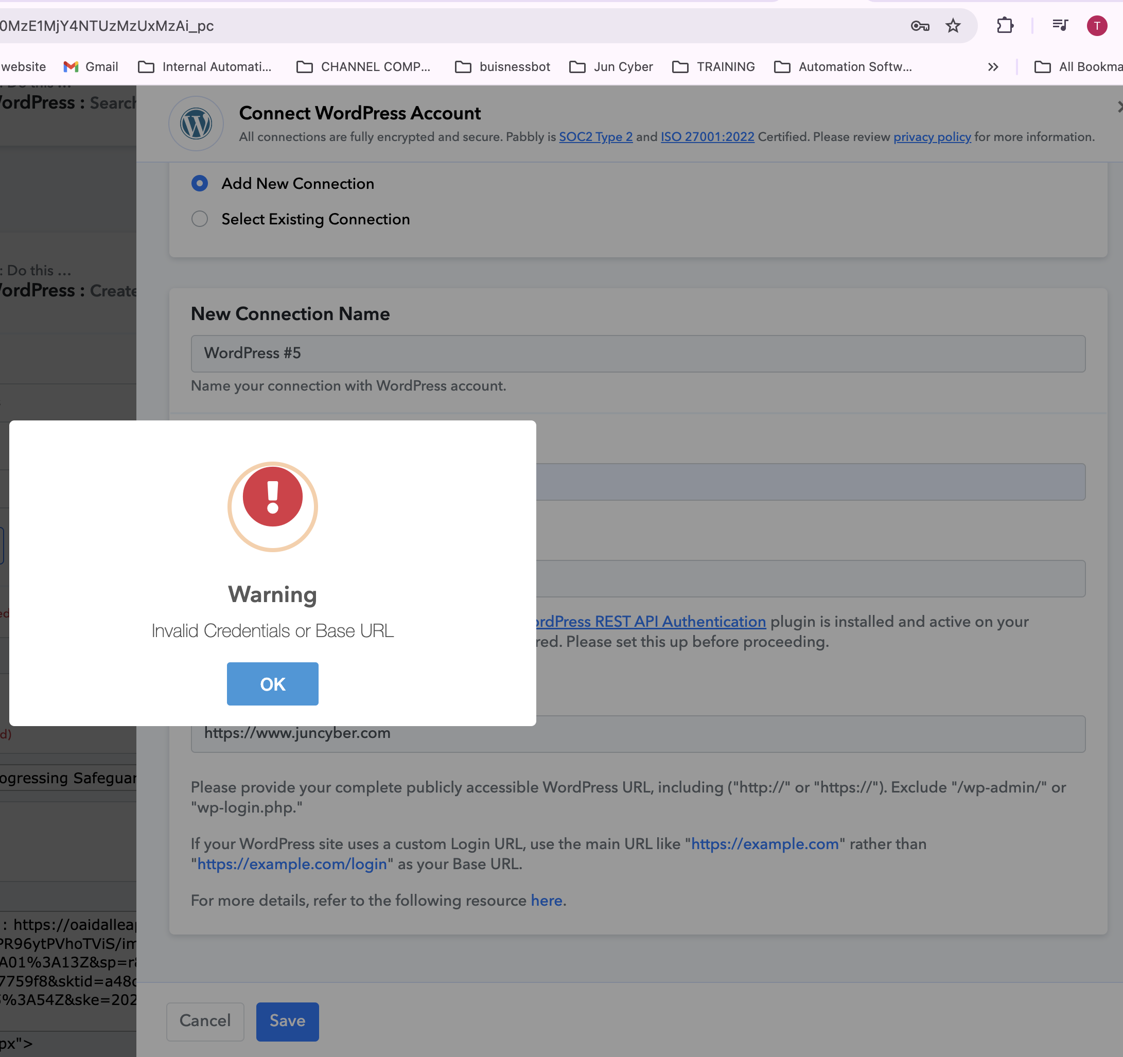Choose the Select Existing Connection radio option
Image resolution: width=1123 pixels, height=1057 pixels.
coord(199,219)
